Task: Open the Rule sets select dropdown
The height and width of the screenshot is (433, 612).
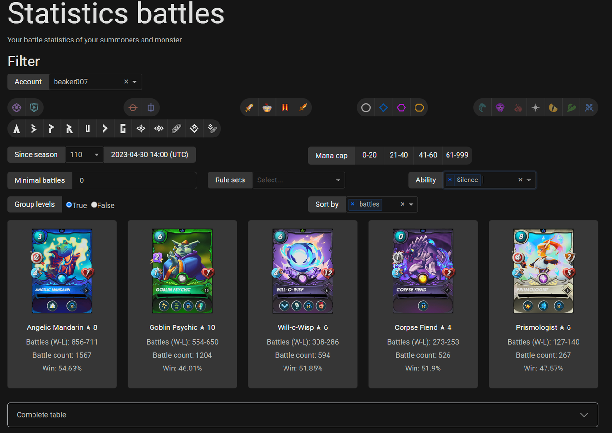Action: [x=298, y=180]
